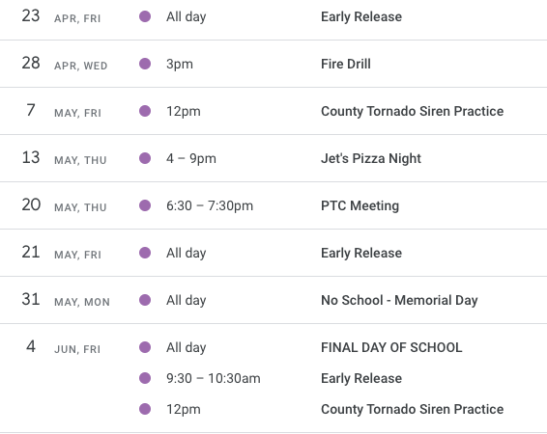Open the FINAL DAY OF SCHOOL event
547x434 pixels.
click(391, 347)
